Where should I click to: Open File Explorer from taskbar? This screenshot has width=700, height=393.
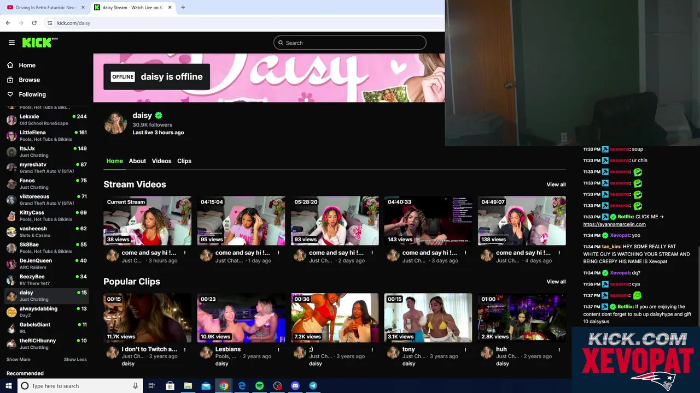coord(188,386)
